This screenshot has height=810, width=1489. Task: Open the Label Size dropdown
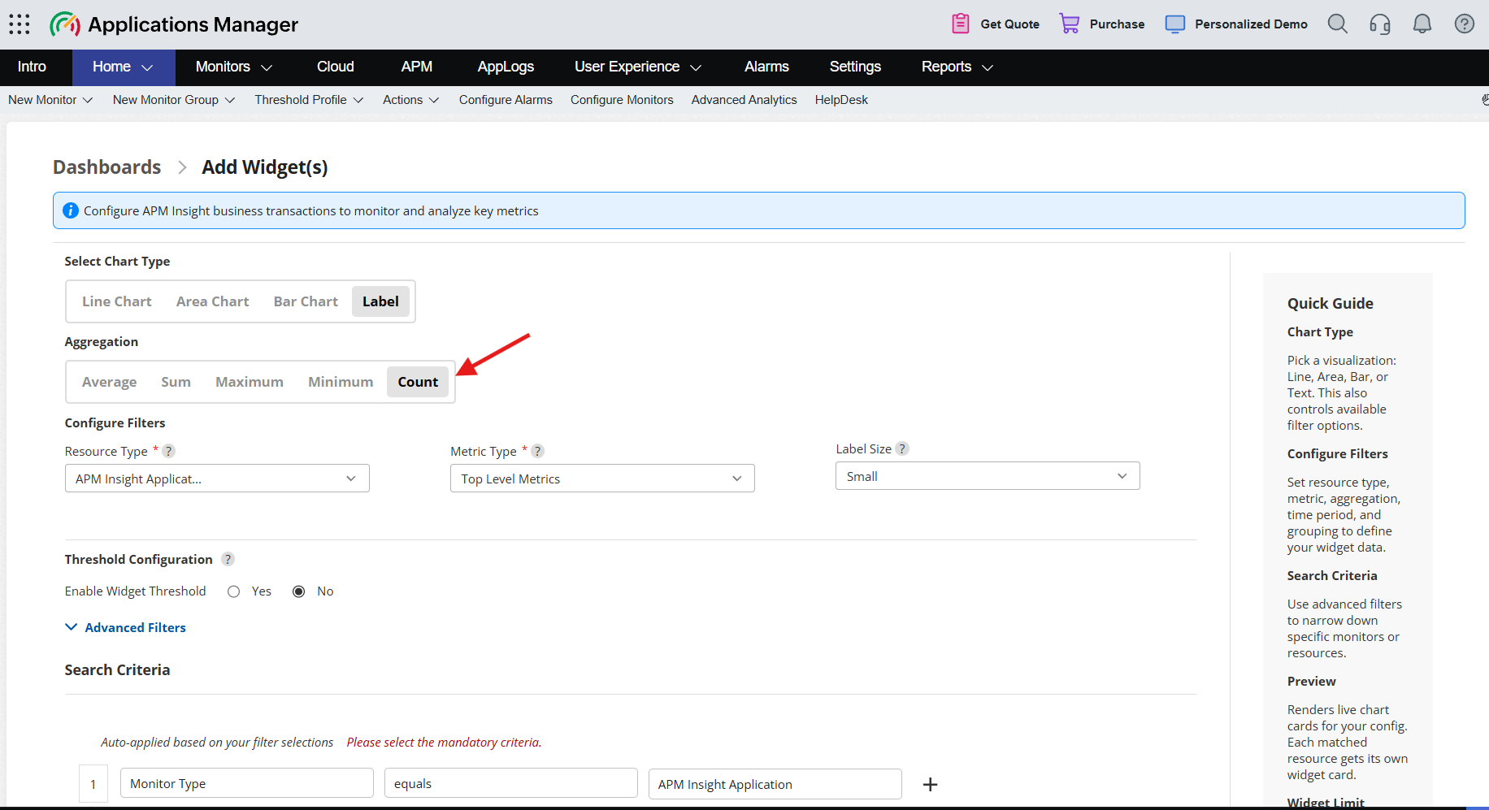(x=988, y=476)
